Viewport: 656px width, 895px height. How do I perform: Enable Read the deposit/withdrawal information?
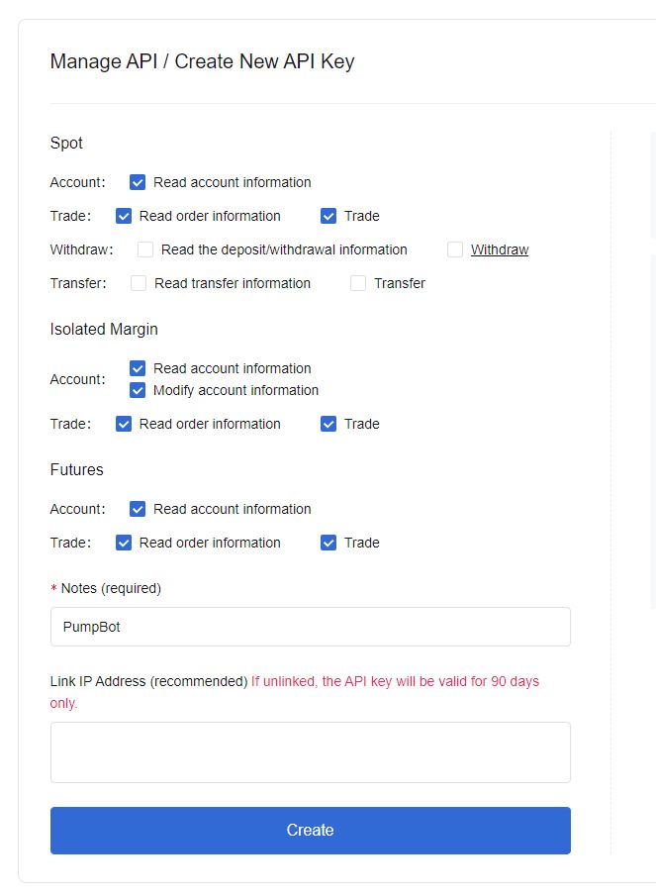point(145,249)
